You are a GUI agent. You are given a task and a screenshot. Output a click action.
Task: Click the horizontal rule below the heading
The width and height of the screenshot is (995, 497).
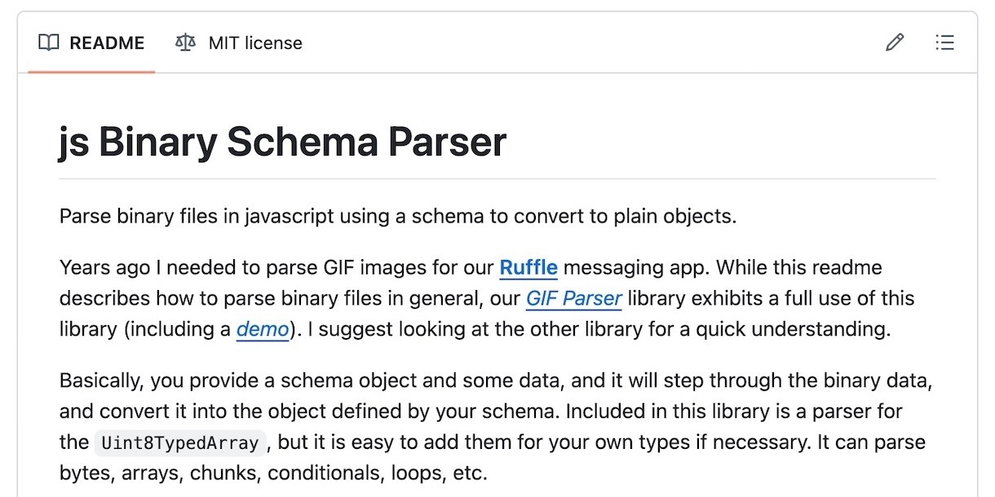tap(497, 178)
